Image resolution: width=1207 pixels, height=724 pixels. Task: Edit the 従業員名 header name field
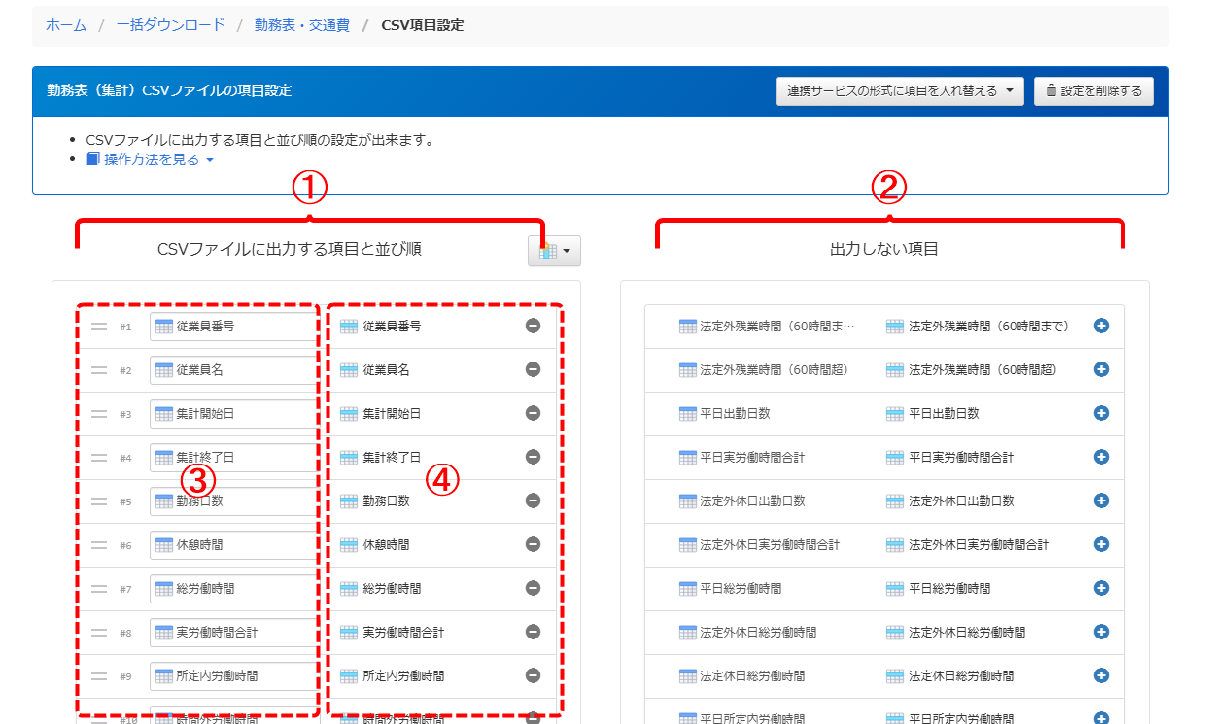pos(233,370)
